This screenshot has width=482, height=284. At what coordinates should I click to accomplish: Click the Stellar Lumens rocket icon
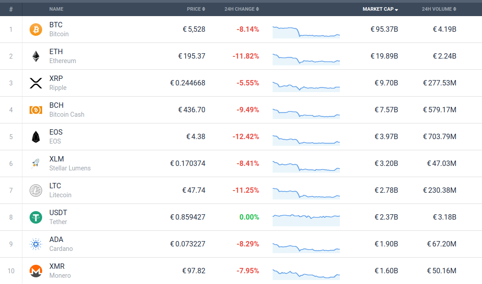(35, 164)
